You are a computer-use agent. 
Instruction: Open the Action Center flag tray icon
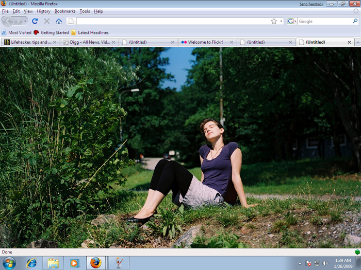308,263
